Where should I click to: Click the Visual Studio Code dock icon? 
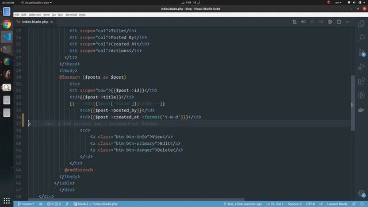[x=6, y=37]
